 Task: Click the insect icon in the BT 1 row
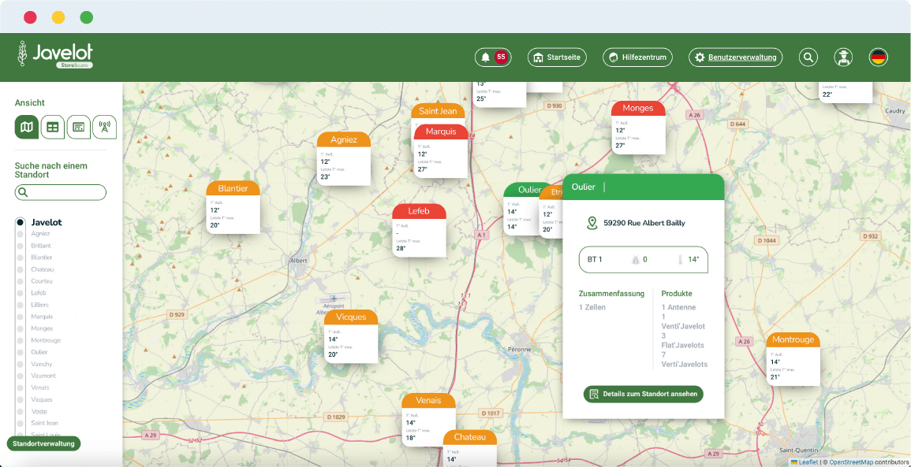pos(635,260)
